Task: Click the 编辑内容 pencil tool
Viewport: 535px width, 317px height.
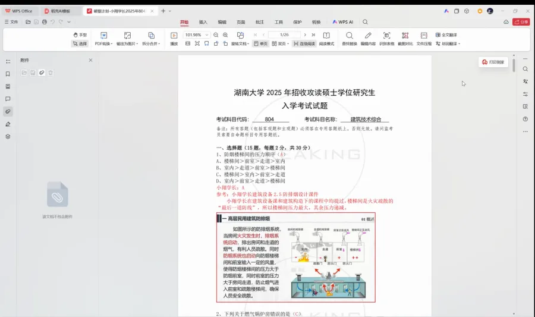Action: point(368,39)
